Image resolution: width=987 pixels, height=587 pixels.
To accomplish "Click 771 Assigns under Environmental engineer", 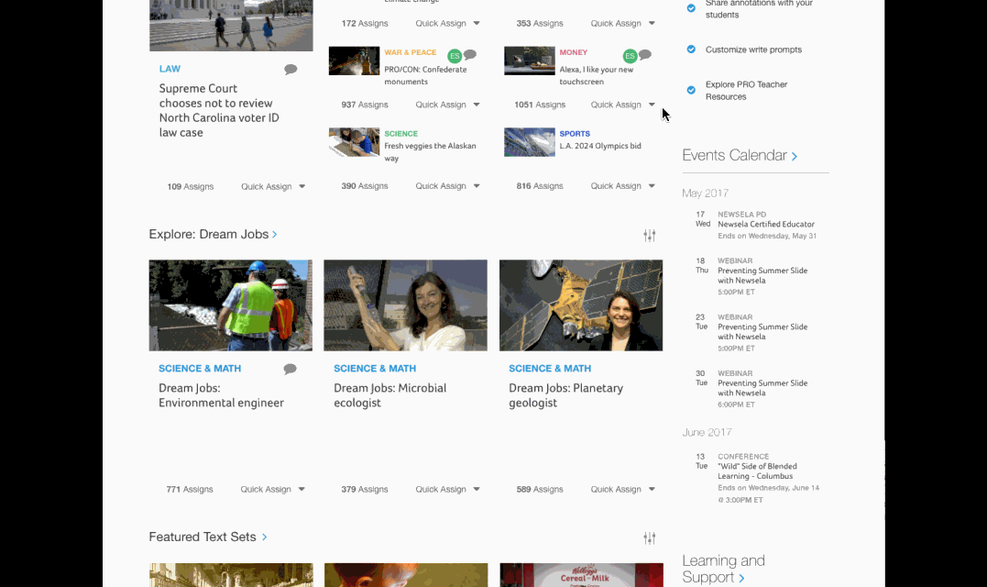I will coord(190,490).
